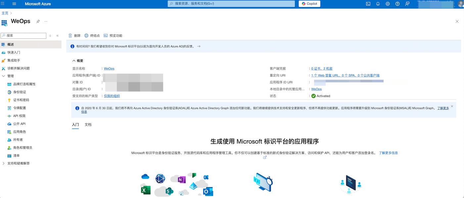This screenshot has width=464, height=198.
Task: Open 预览功能 preview features
Action: tap(113, 36)
